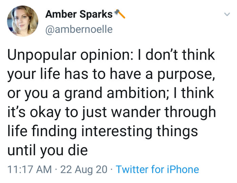Screen dimensions: 237x183
Task: Open the tweet options chevron menu
Action: click(227, 14)
